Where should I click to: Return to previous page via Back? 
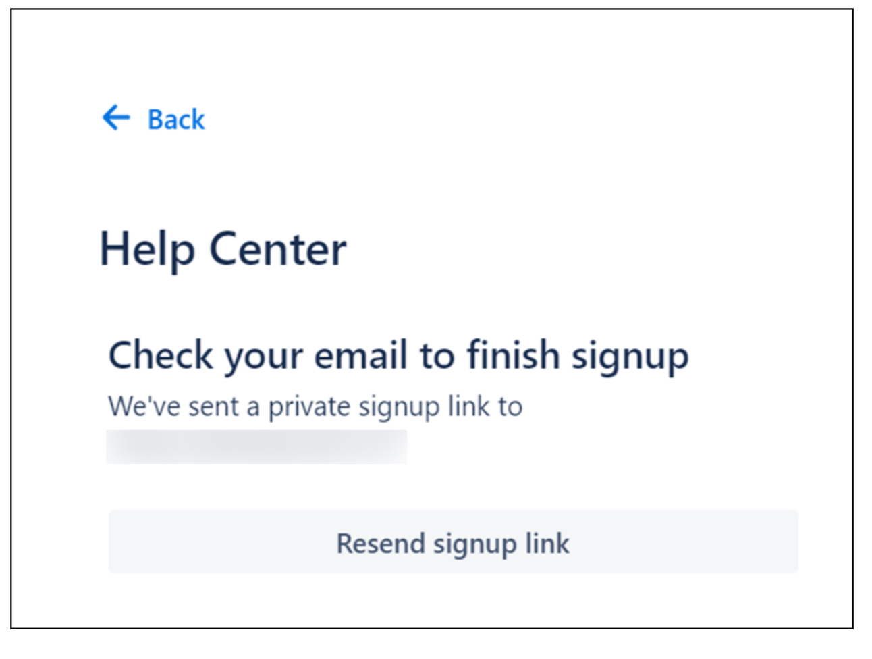click(175, 120)
